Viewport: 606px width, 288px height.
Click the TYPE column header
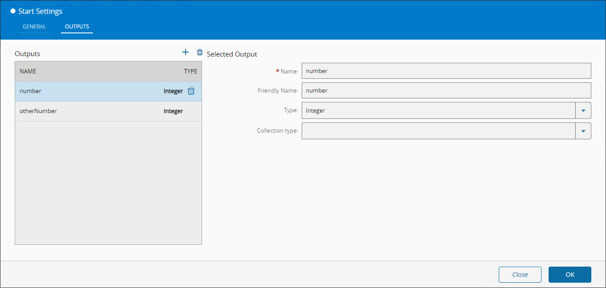pos(190,71)
